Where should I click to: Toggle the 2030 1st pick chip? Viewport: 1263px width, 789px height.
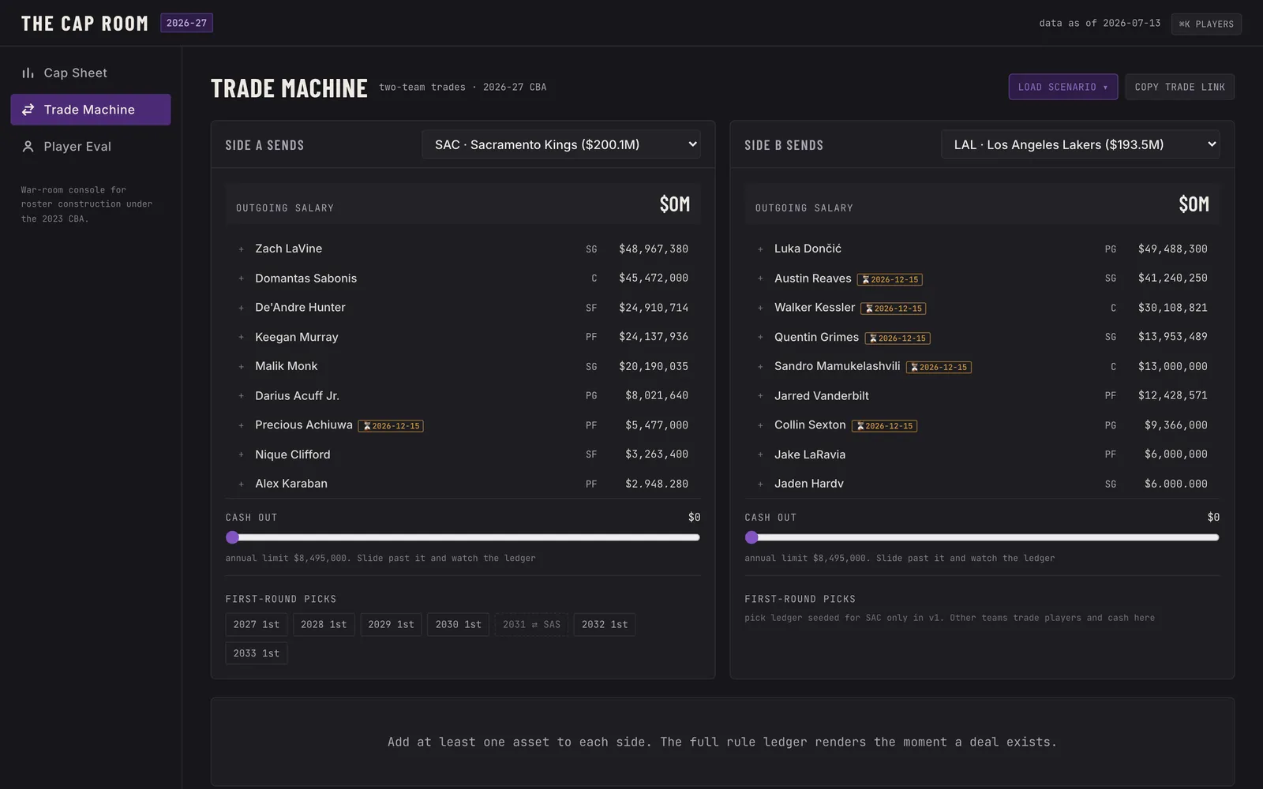pyautogui.click(x=458, y=624)
